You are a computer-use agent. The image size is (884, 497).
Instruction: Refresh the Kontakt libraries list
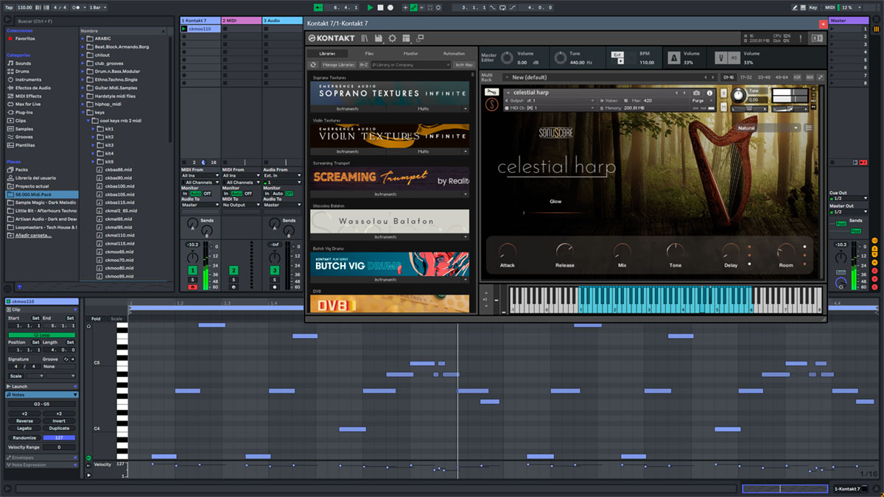(x=313, y=65)
